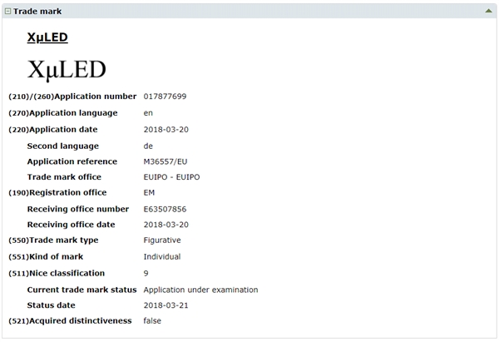The image size is (499, 342).
Task: Click Registration office value EM
Action: coord(150,193)
